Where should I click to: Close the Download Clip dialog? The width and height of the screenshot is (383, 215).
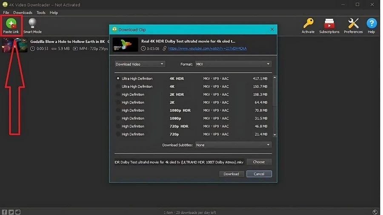point(272,29)
